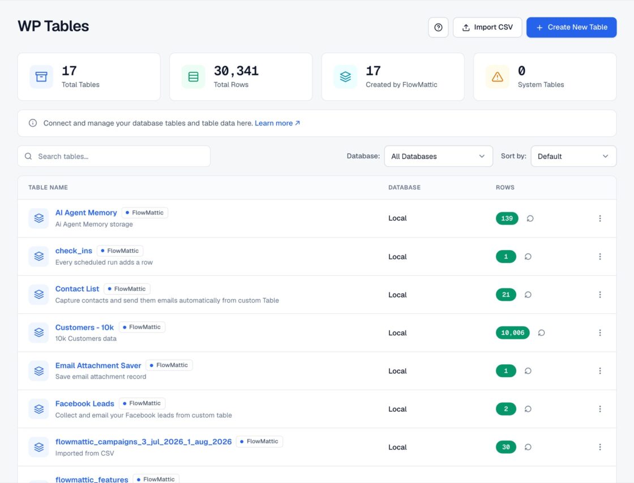Click the FlowMattic tag beside Contact List
634x483 pixels.
[127, 289]
